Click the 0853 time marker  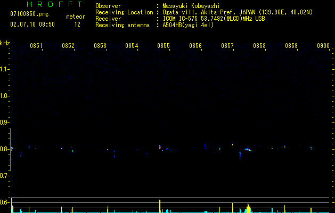click(x=100, y=46)
